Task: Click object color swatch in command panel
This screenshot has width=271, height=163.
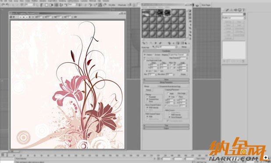Action: [244, 14]
